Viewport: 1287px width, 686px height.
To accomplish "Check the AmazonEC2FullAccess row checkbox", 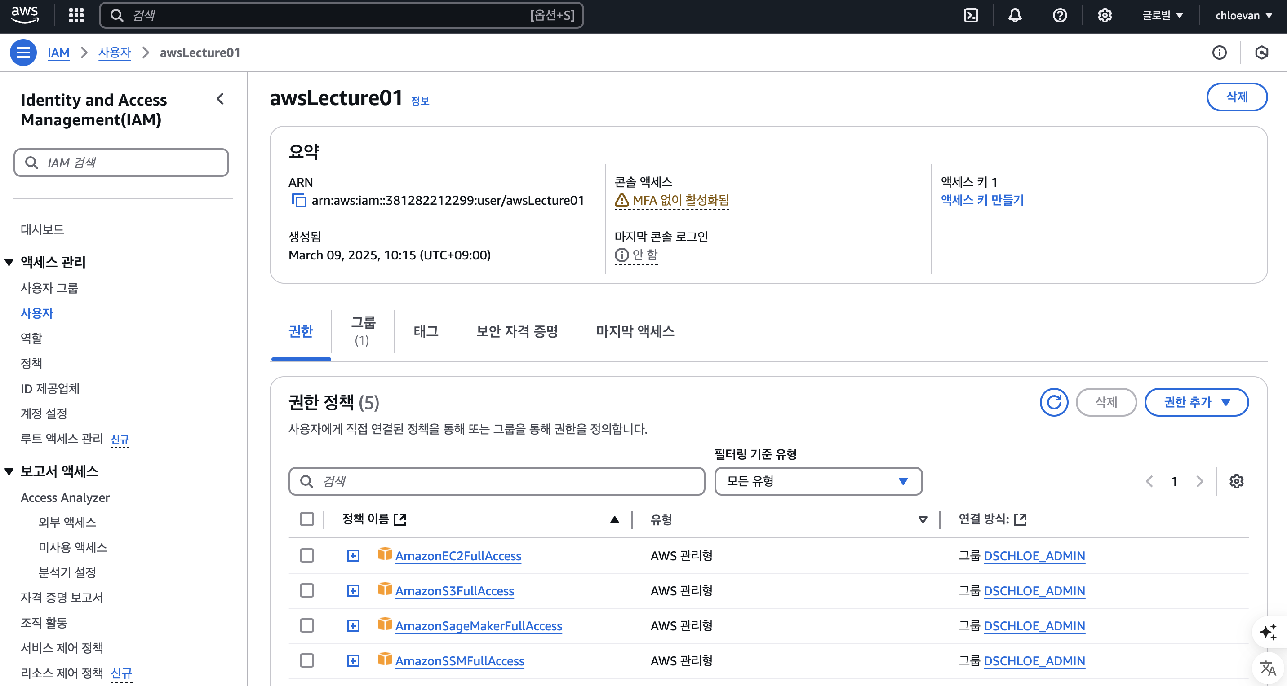I will pyautogui.click(x=307, y=555).
